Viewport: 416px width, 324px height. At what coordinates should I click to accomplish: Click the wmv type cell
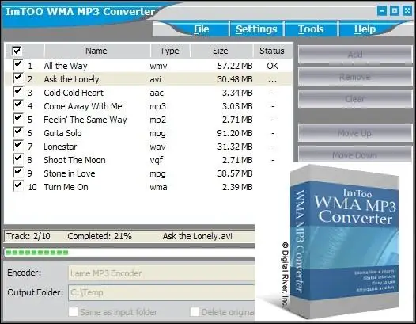[x=158, y=66]
